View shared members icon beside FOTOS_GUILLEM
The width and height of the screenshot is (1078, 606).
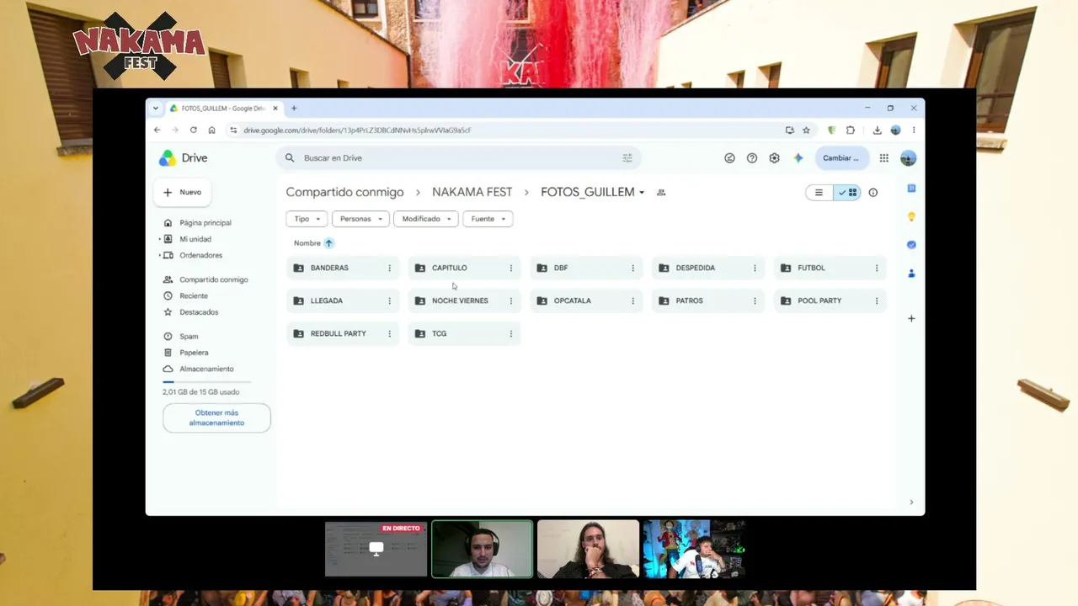(x=661, y=193)
